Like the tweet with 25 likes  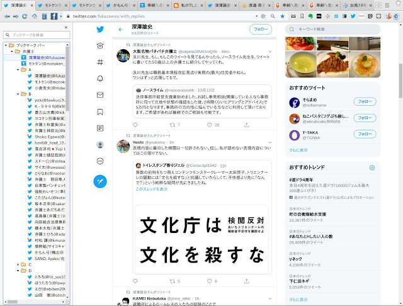pyautogui.click(x=210, y=125)
